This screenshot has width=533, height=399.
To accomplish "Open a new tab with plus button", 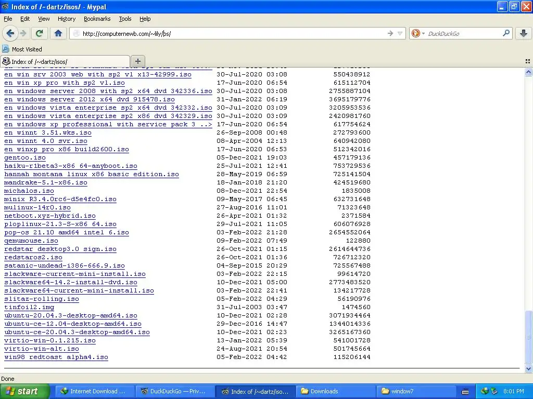I will pos(137,61).
